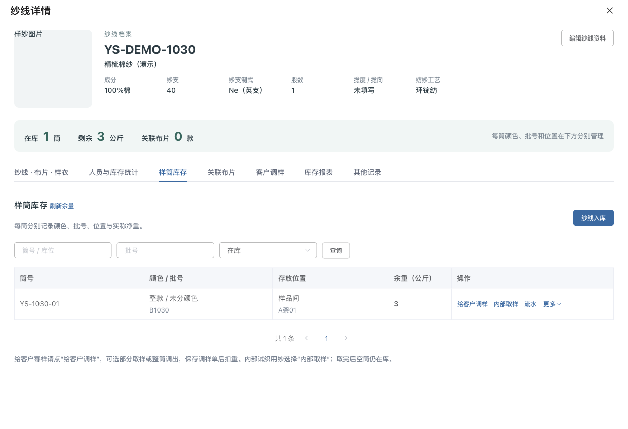Viewport: 628px width, 429px height.
Task: Click the 样纱图片 placeholder thumbnail
Action: [x=53, y=69]
